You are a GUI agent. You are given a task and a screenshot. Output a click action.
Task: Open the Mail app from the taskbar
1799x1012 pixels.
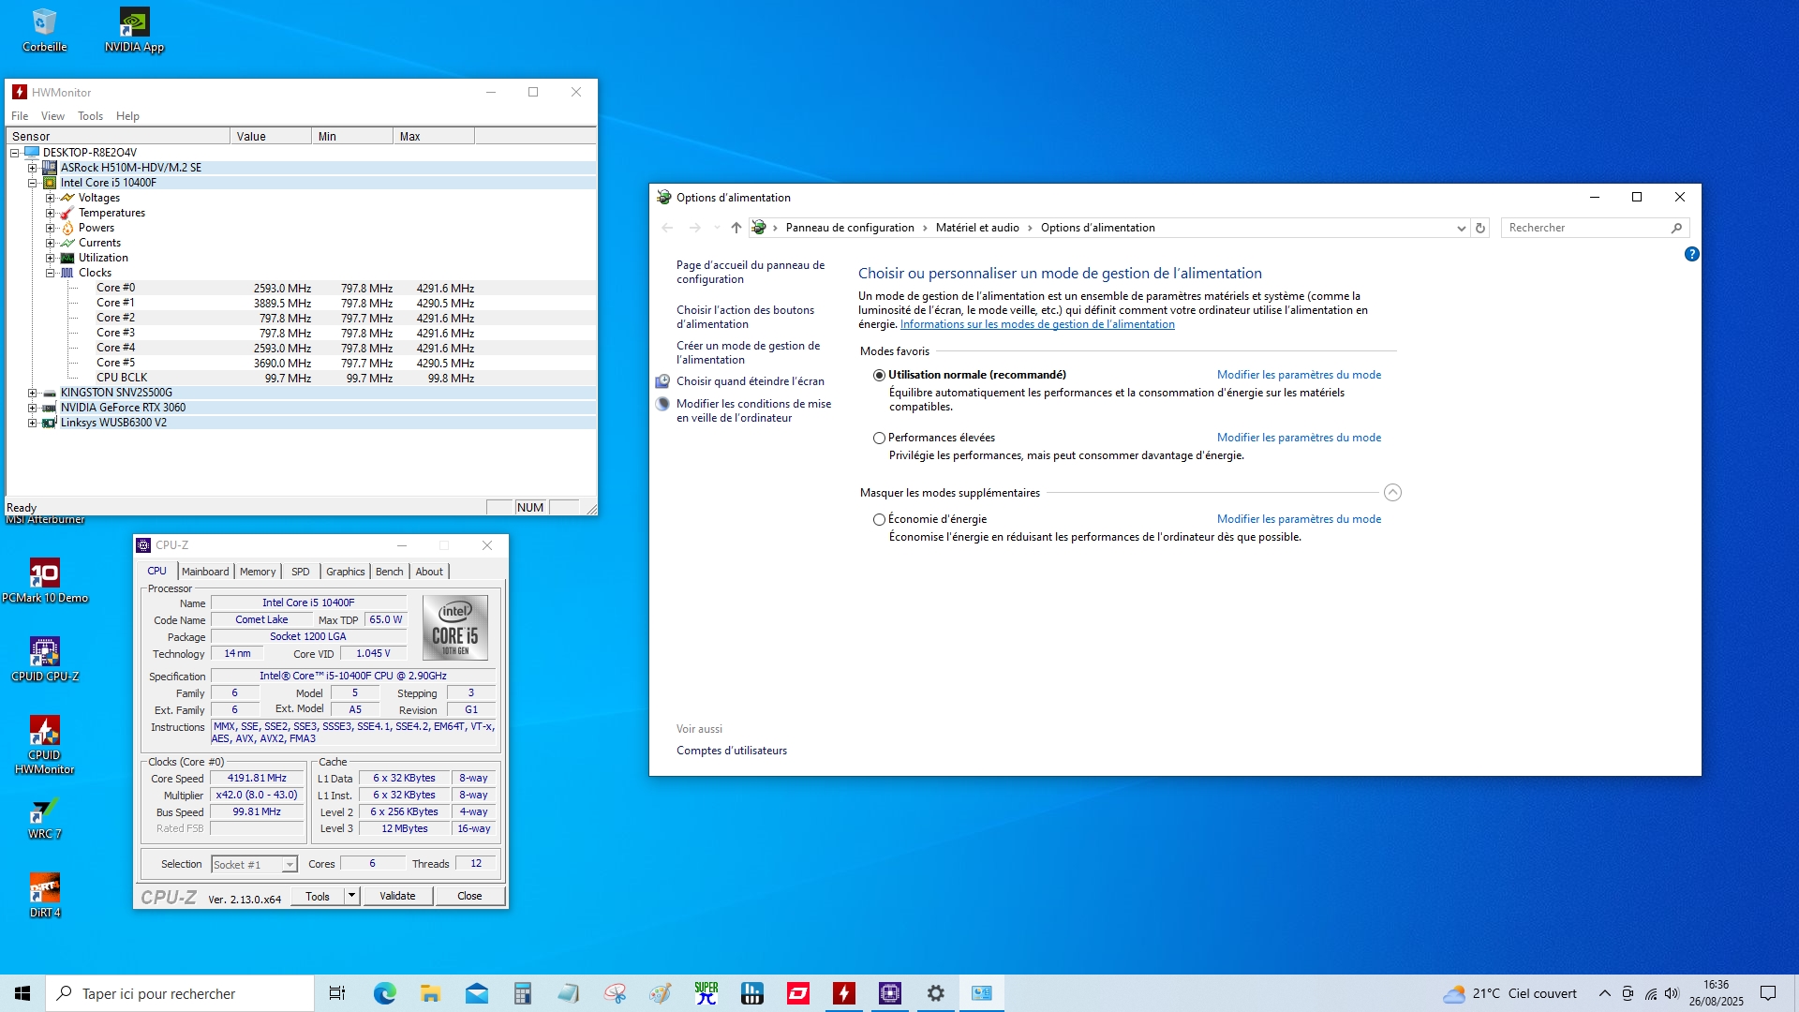pos(476,993)
